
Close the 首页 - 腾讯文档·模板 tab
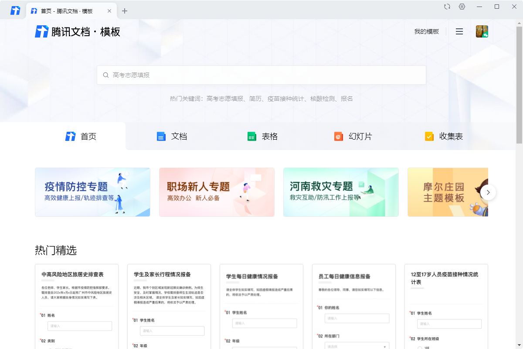click(109, 11)
